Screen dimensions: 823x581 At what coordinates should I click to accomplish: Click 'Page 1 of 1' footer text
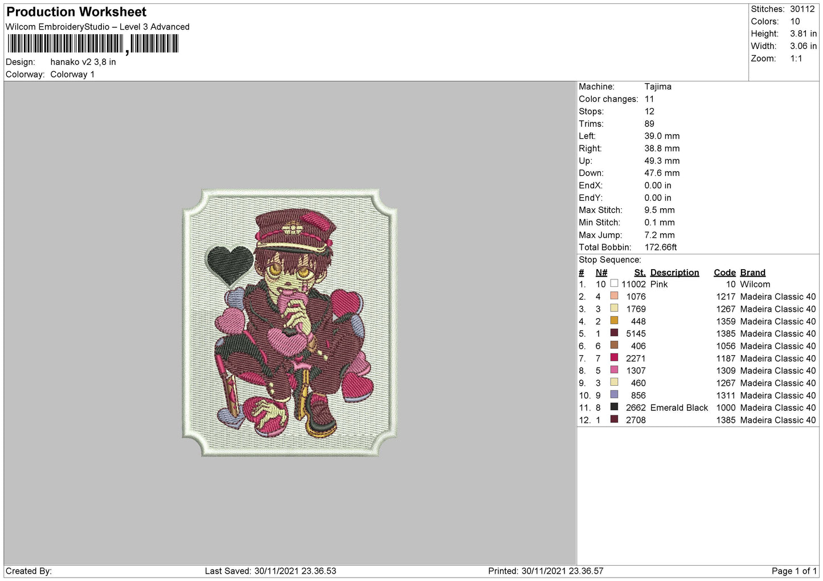794,571
